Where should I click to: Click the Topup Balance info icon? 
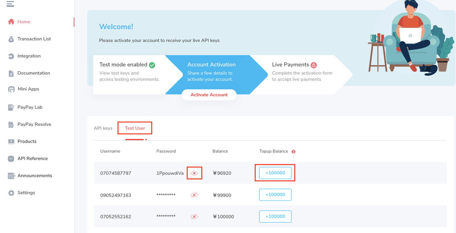tap(294, 152)
